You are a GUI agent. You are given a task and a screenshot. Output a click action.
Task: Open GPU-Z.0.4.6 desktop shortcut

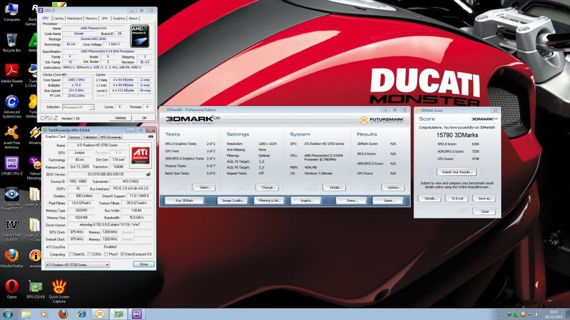click(35, 289)
